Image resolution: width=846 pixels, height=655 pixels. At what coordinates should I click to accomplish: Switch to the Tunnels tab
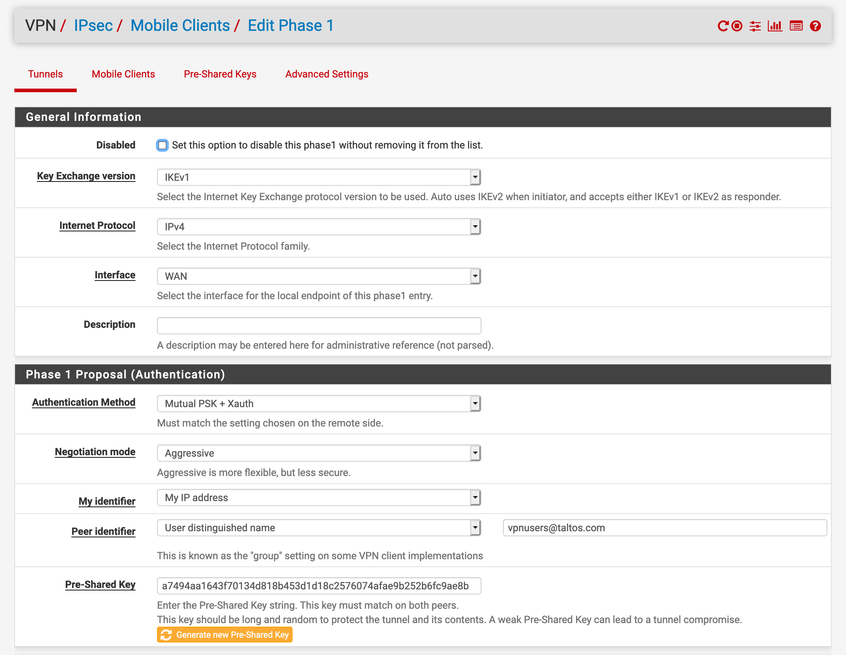pyautogui.click(x=45, y=74)
